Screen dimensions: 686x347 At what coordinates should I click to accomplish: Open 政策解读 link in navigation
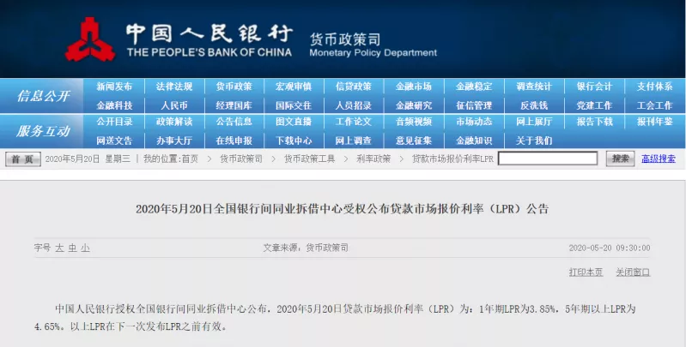[174, 122]
